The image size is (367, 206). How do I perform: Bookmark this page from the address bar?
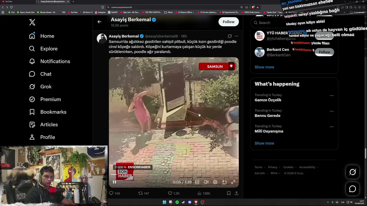(103, 7)
